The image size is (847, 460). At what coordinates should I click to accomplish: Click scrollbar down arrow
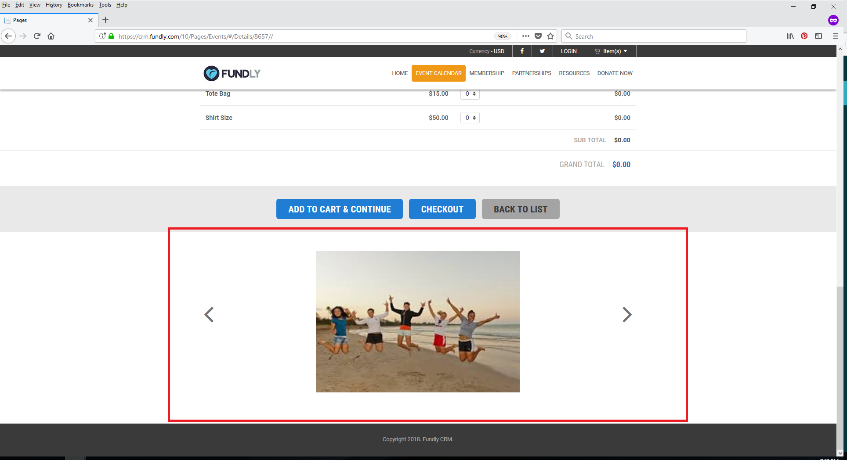point(840,453)
